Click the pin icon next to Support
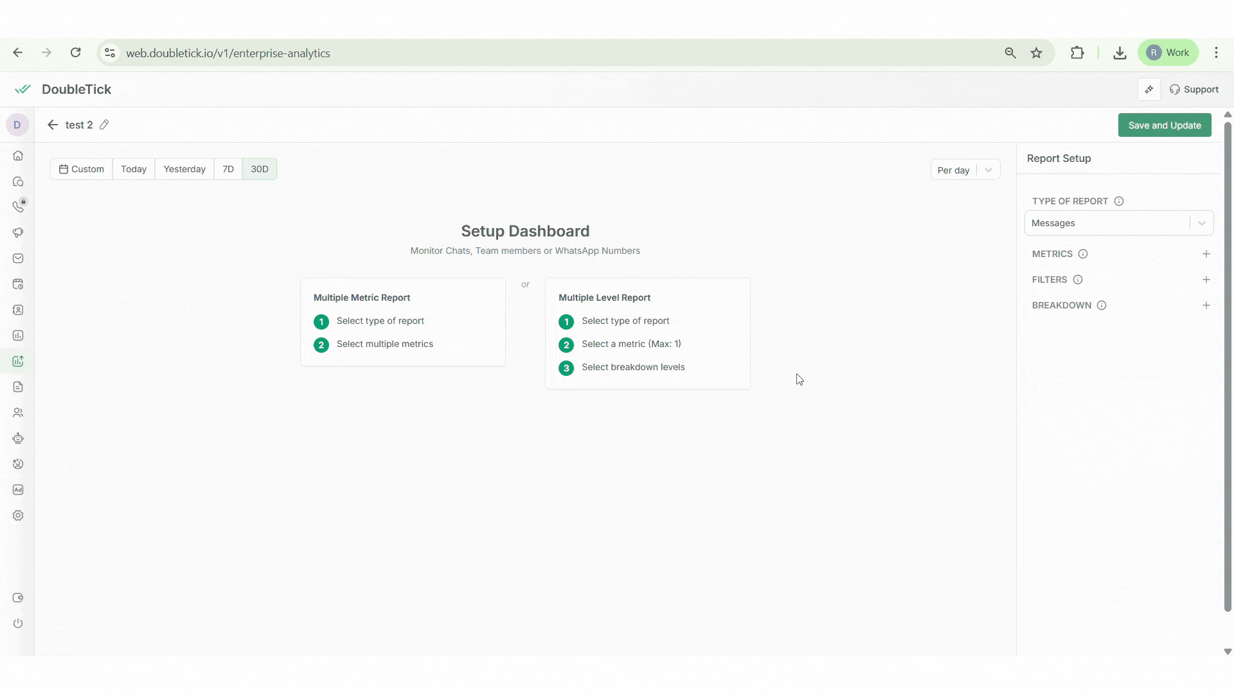Screen dimensions: 1234x694 pyautogui.click(x=1149, y=89)
